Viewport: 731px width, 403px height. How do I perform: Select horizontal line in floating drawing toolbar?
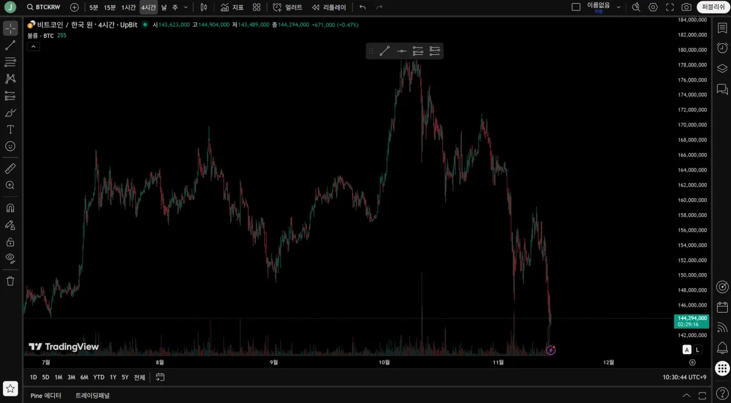click(401, 51)
